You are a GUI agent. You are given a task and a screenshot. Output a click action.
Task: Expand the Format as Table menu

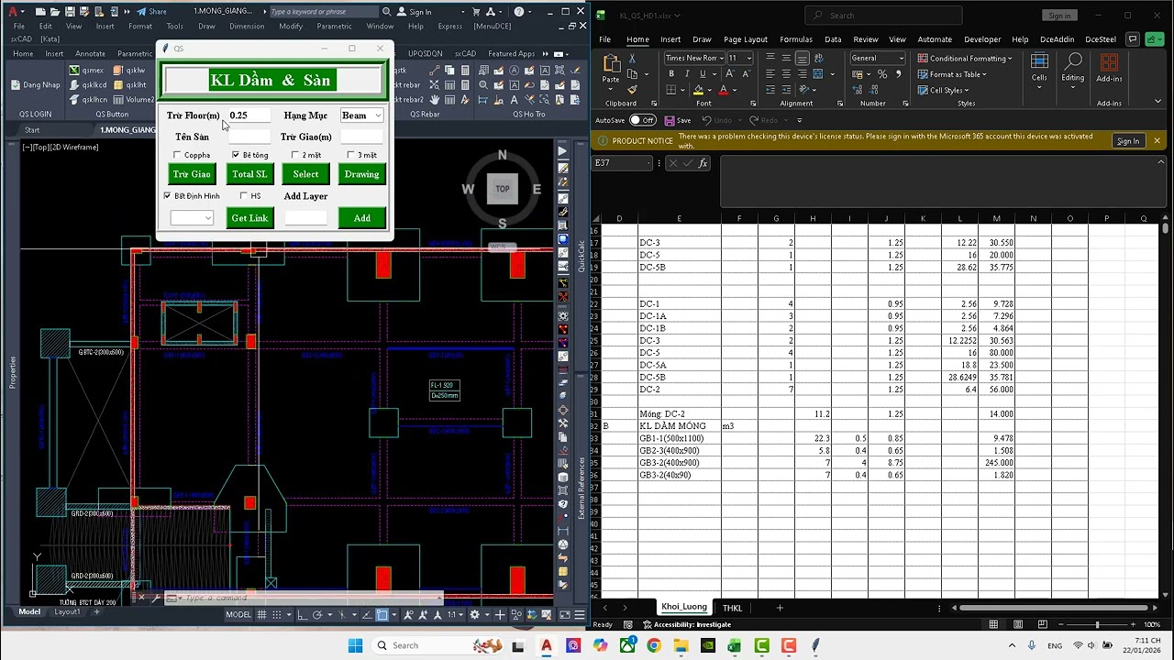(951, 74)
